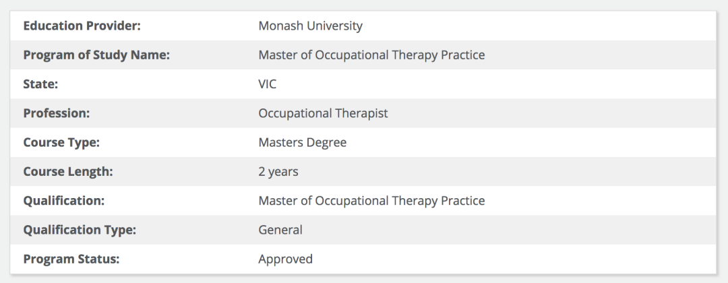Click the Approved status value
Viewport: 728px width, 283px height.
pyautogui.click(x=286, y=259)
